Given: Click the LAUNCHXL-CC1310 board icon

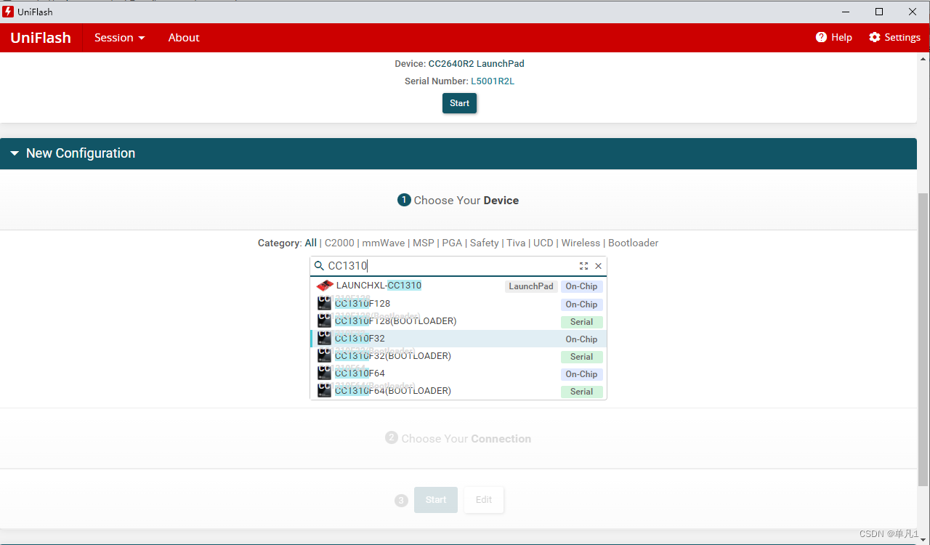Looking at the screenshot, I should click(325, 286).
